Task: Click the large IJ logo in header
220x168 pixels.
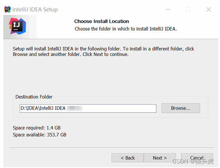Action: point(17,26)
